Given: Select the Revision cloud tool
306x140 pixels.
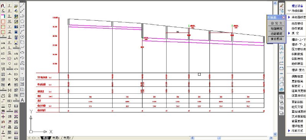Looking at the screenshot, I should (23, 42).
